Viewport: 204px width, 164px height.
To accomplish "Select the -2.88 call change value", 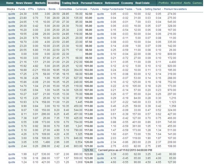I will click(x=36, y=34).
